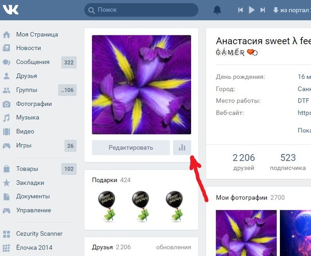Open the 523 подписчика counter

(288, 162)
